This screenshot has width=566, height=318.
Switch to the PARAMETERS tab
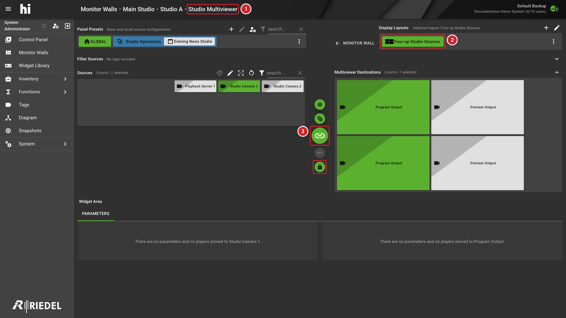point(96,213)
